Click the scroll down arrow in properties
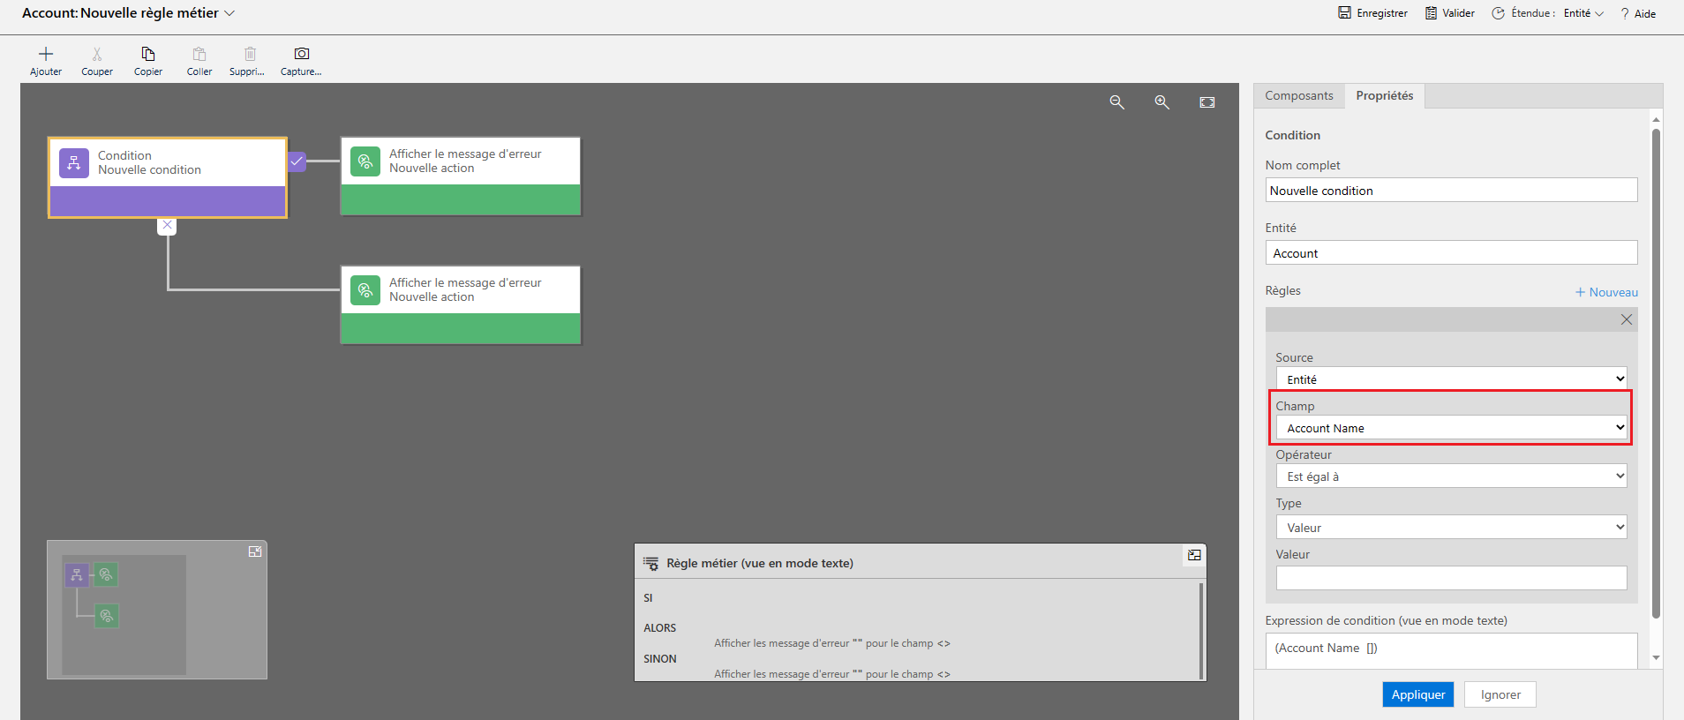 tap(1656, 657)
